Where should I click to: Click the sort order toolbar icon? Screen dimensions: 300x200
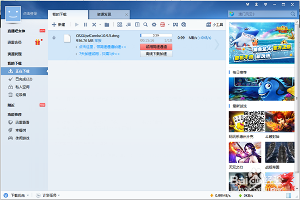[128, 25]
